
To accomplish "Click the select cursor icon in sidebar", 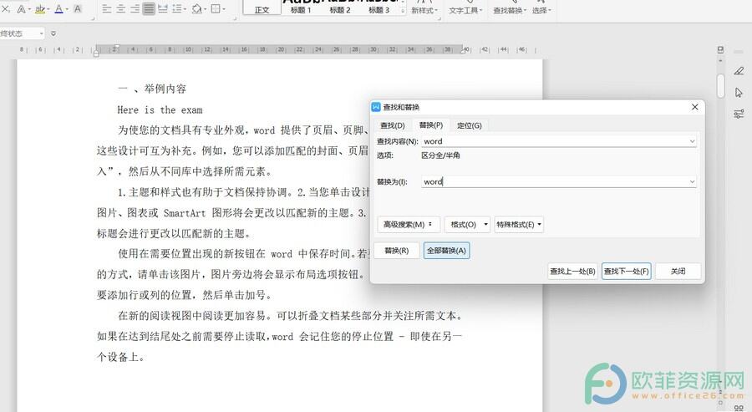I will tap(739, 92).
